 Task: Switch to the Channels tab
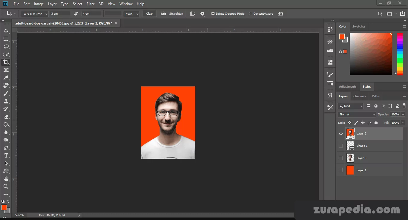coord(359,96)
